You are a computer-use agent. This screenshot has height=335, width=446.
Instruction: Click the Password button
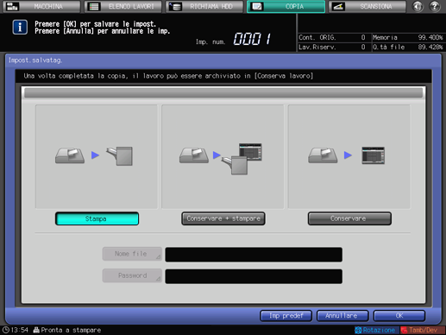132,275
